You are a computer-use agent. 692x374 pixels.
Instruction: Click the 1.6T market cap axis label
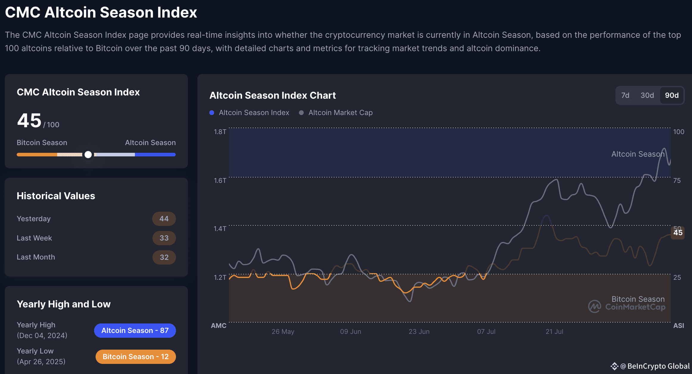(x=220, y=180)
